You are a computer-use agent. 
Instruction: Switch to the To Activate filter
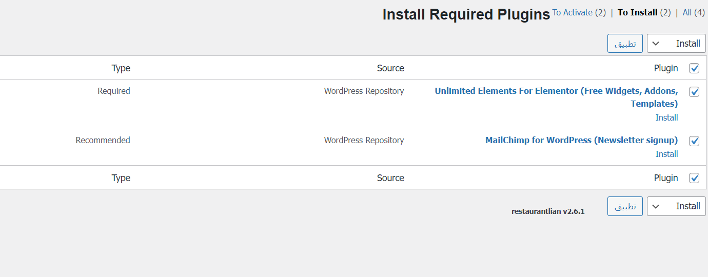pyautogui.click(x=572, y=12)
